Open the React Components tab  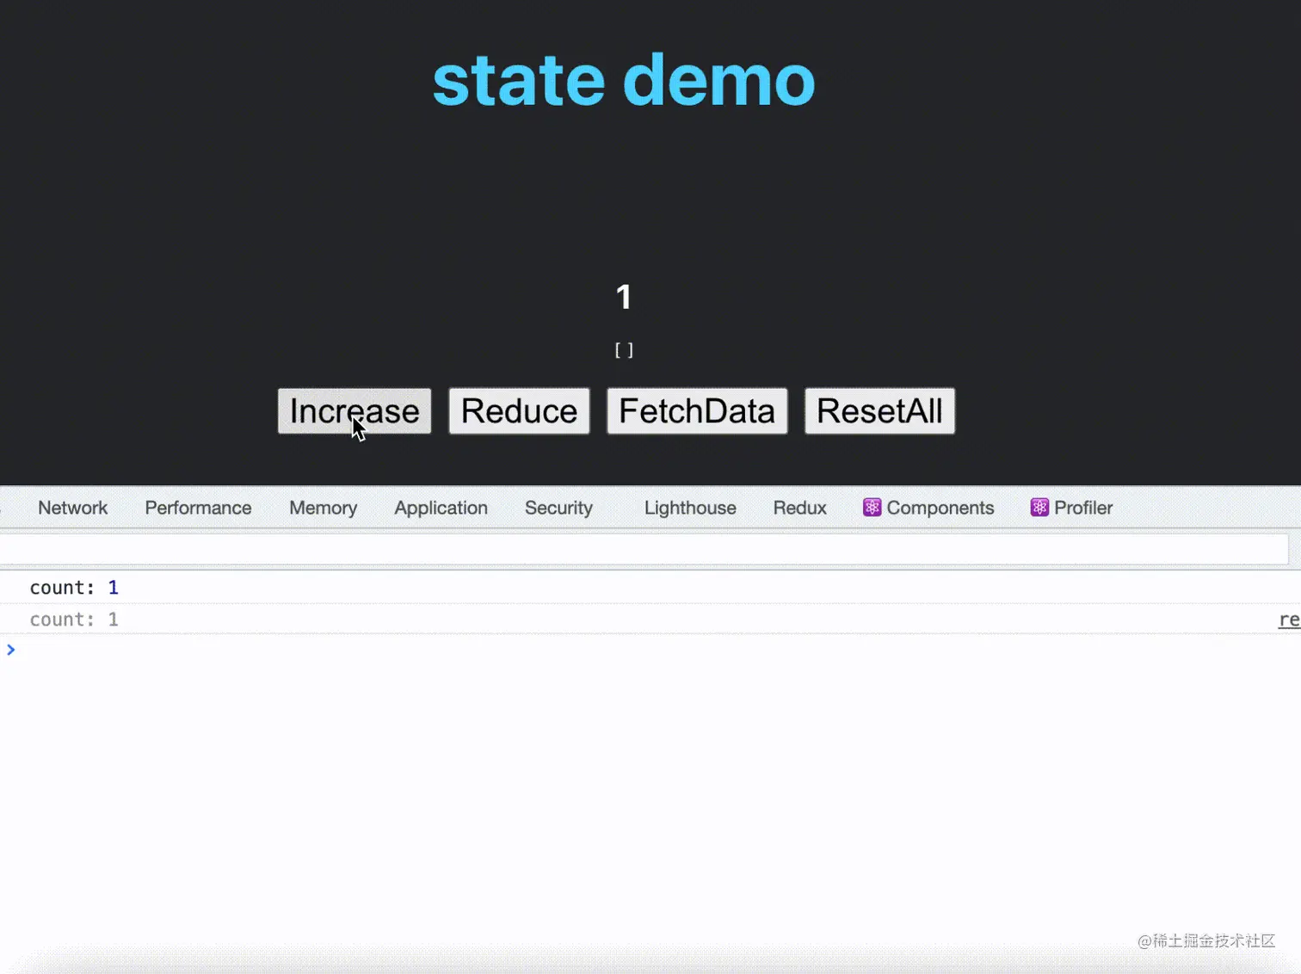(x=928, y=508)
